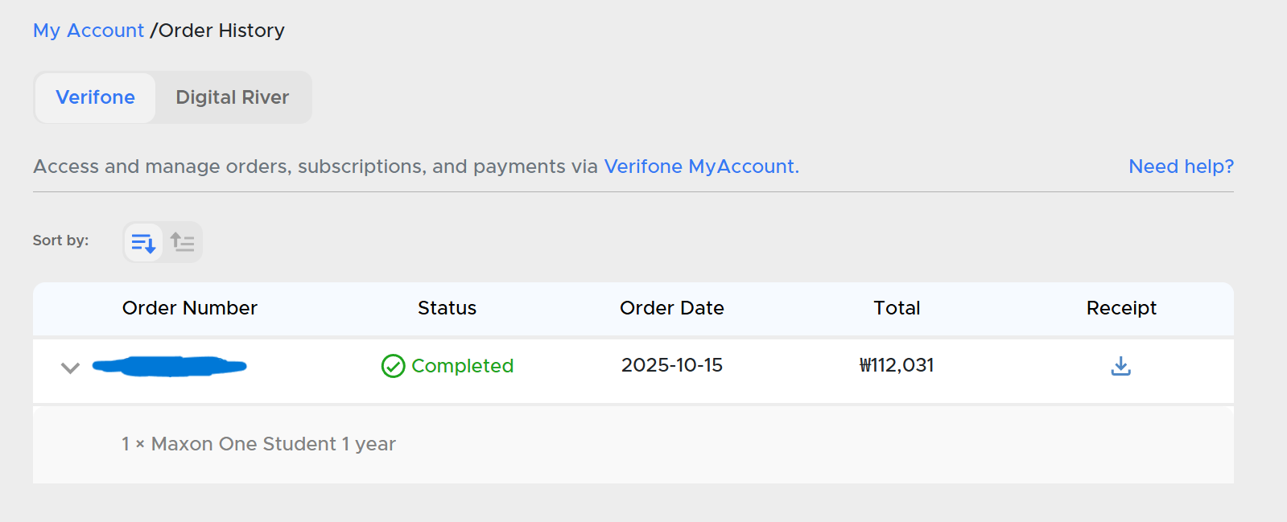The width and height of the screenshot is (1287, 522).
Task: Download the receipt for the order
Action: point(1120,366)
